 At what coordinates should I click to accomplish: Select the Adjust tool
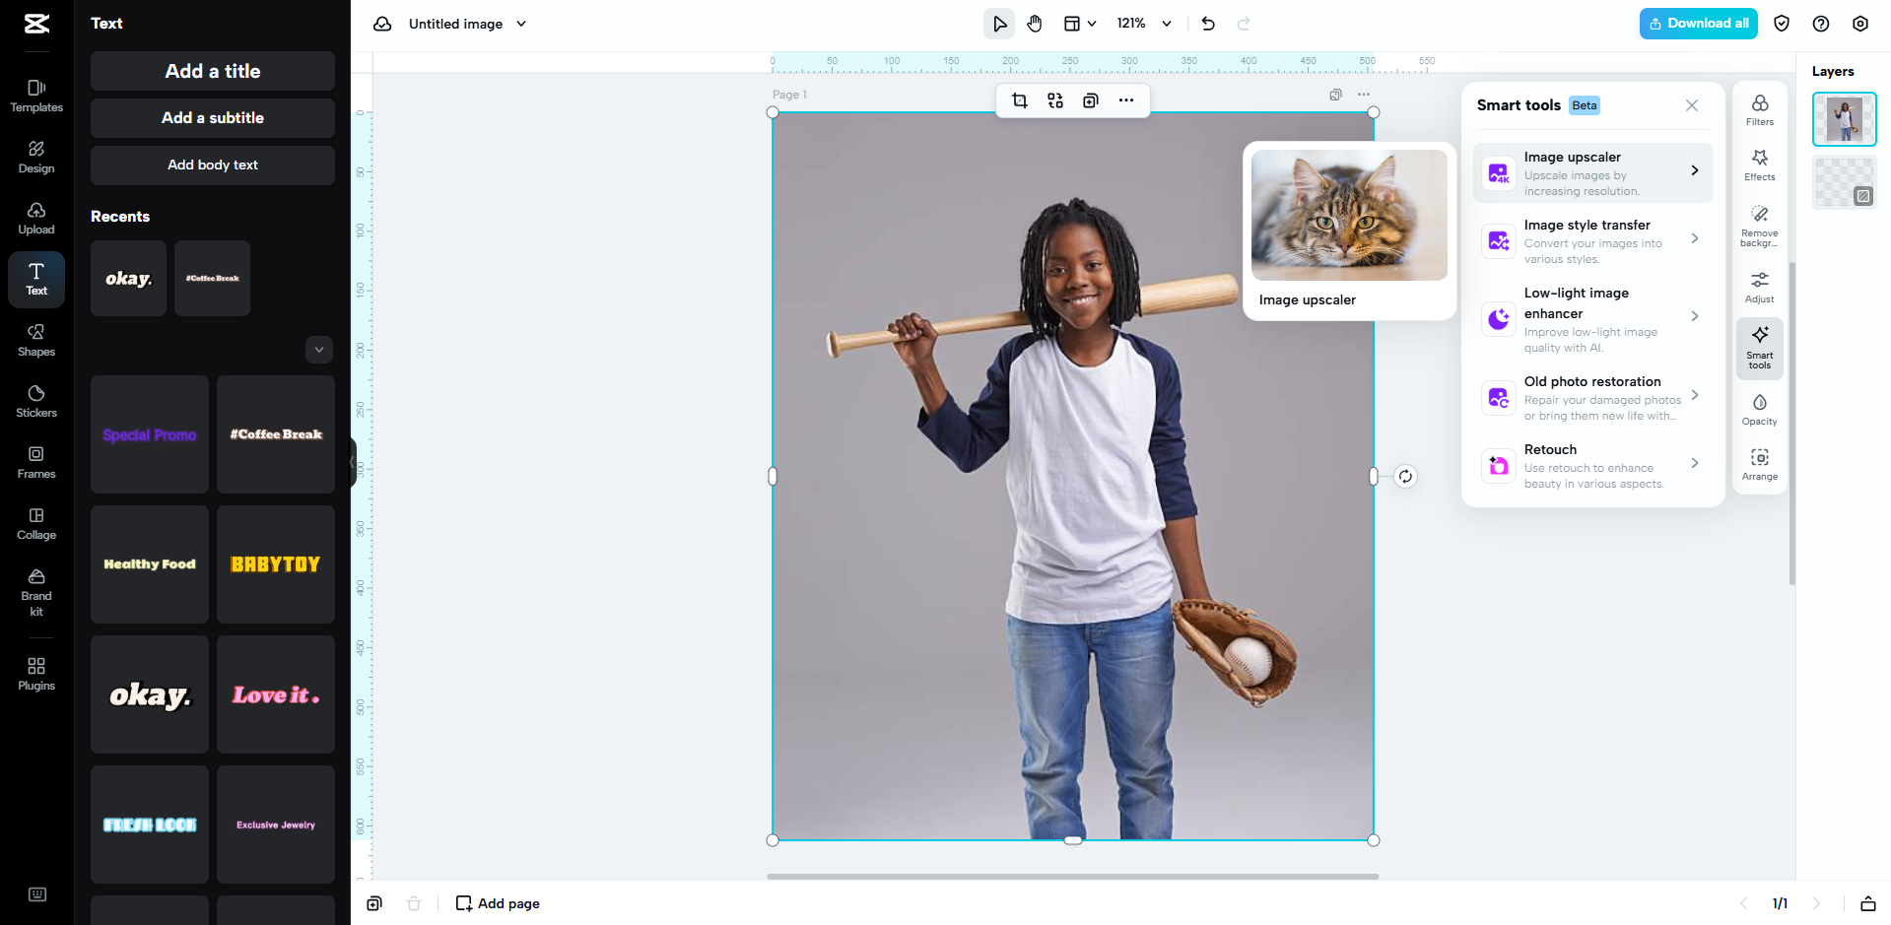point(1759,287)
